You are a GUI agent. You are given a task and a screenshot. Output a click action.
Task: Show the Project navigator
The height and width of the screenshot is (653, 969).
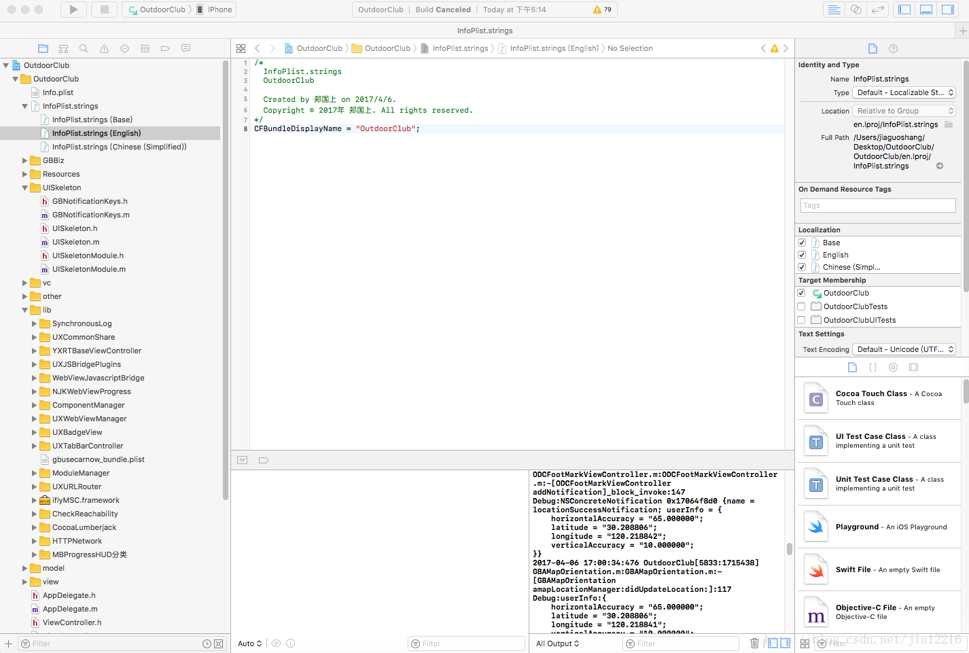[43, 48]
